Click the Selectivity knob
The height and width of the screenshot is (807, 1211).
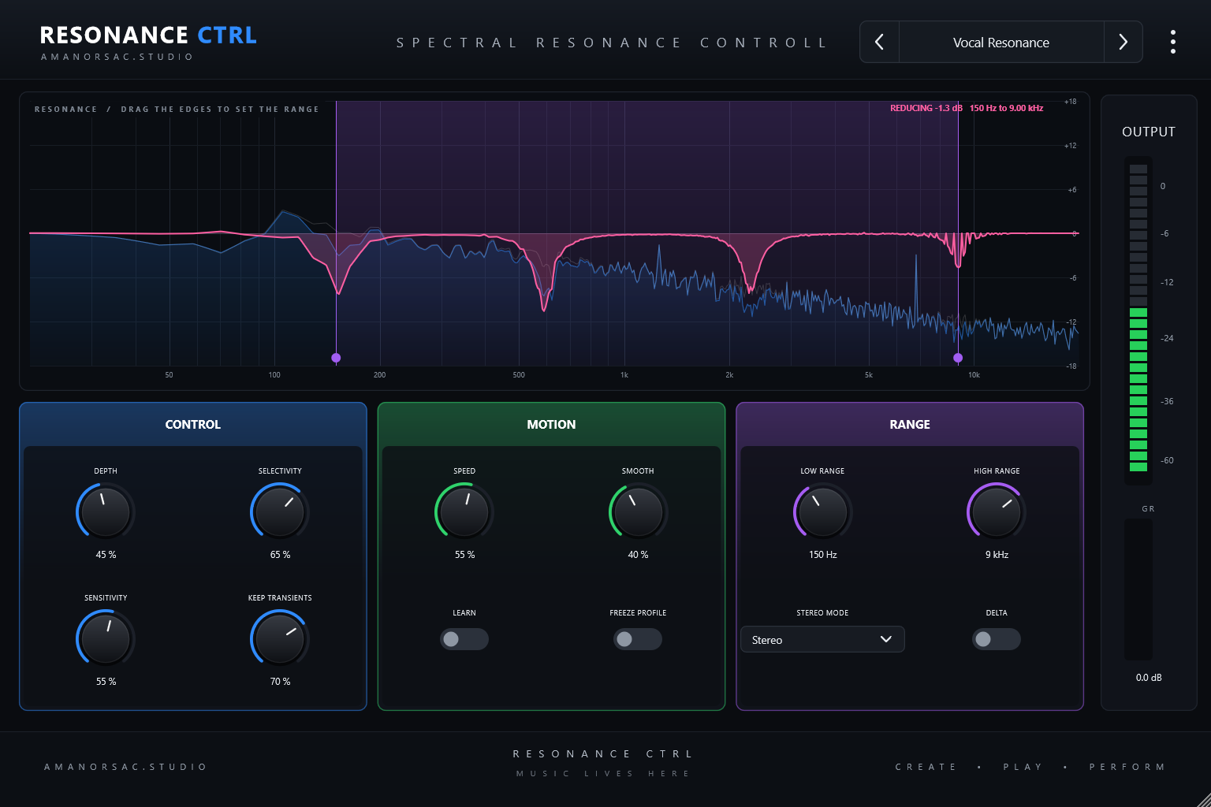coord(280,511)
